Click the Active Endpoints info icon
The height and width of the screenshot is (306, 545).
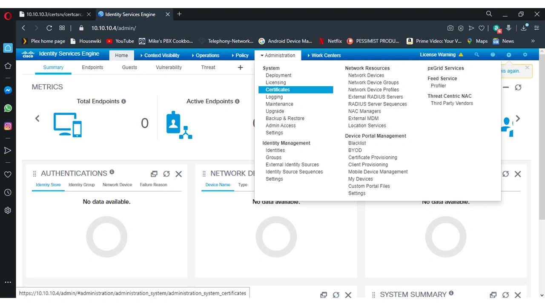[237, 102]
